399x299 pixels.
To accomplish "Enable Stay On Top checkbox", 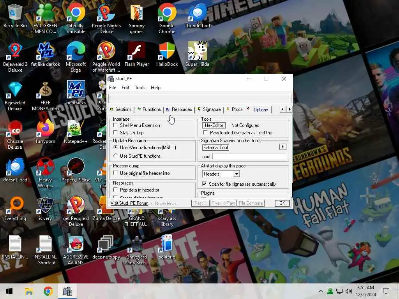I will click(115, 132).
